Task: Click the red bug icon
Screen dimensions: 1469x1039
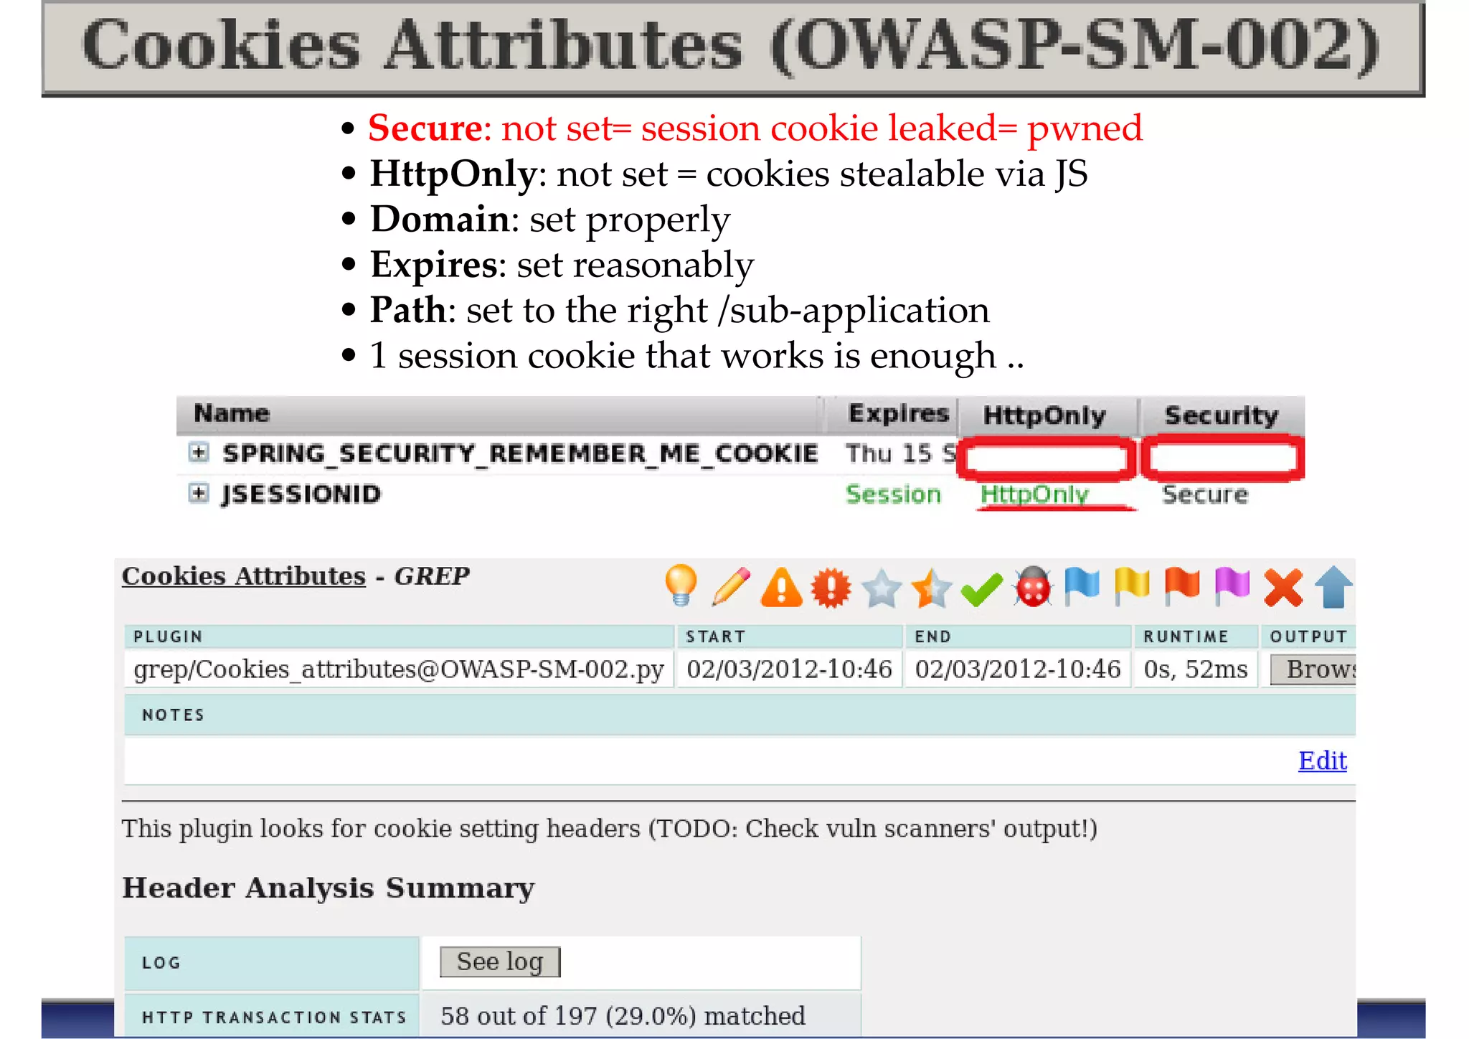Action: pyautogui.click(x=1033, y=588)
